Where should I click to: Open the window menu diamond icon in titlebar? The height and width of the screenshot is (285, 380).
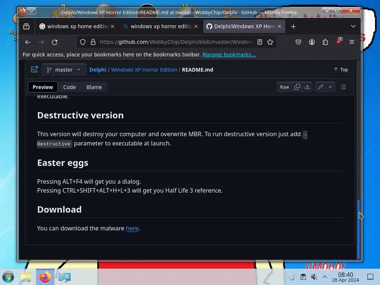tap(32, 11)
